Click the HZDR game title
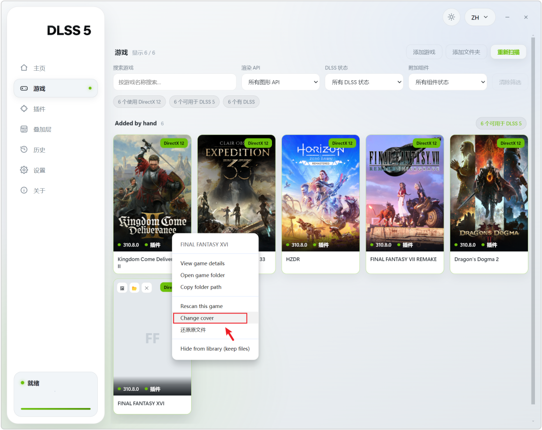This screenshot has height=430, width=542. pos(293,259)
